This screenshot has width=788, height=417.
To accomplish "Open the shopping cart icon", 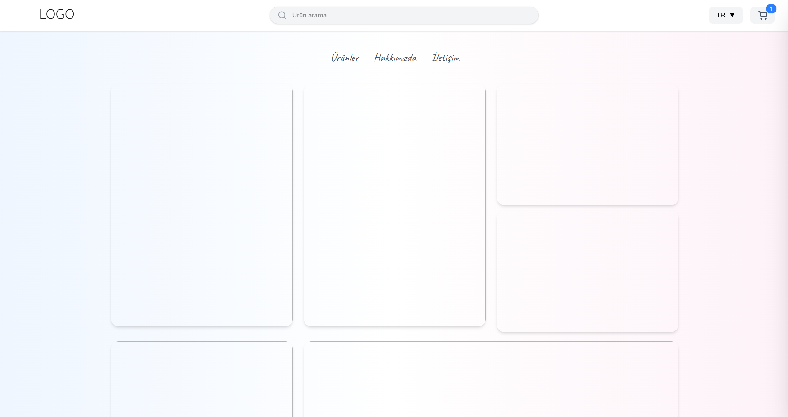I will tap(762, 16).
